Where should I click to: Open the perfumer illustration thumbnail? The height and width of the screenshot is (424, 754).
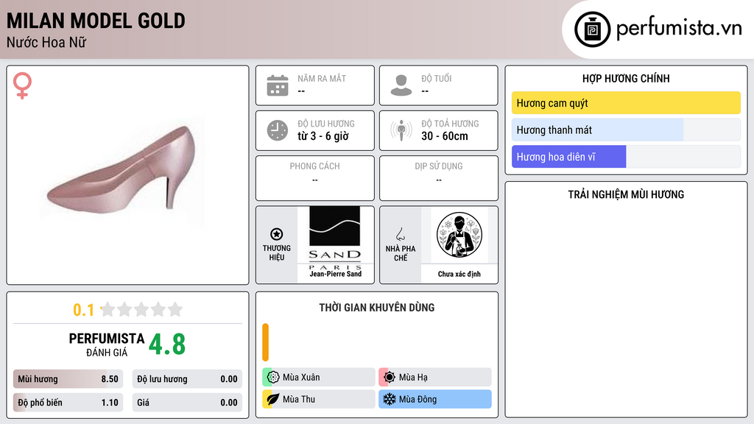pos(459,235)
